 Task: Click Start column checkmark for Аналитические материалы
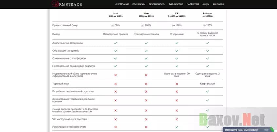[115, 43]
